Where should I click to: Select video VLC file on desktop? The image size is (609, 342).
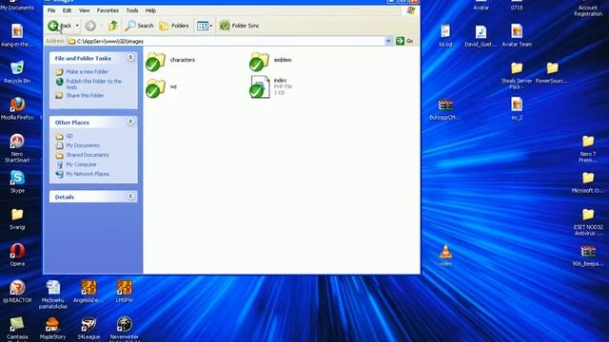click(x=445, y=255)
